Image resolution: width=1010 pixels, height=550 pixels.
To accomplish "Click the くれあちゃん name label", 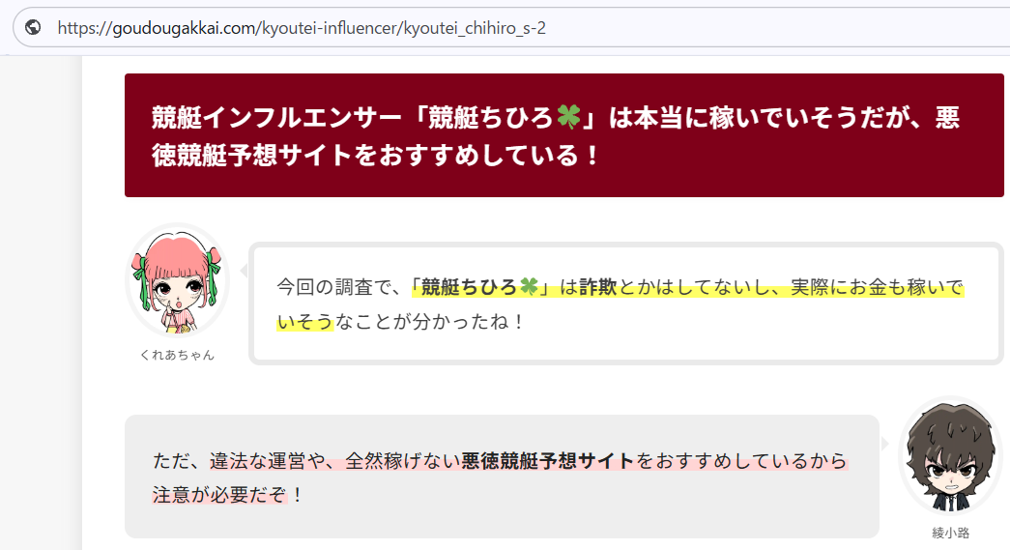I will pyautogui.click(x=177, y=355).
